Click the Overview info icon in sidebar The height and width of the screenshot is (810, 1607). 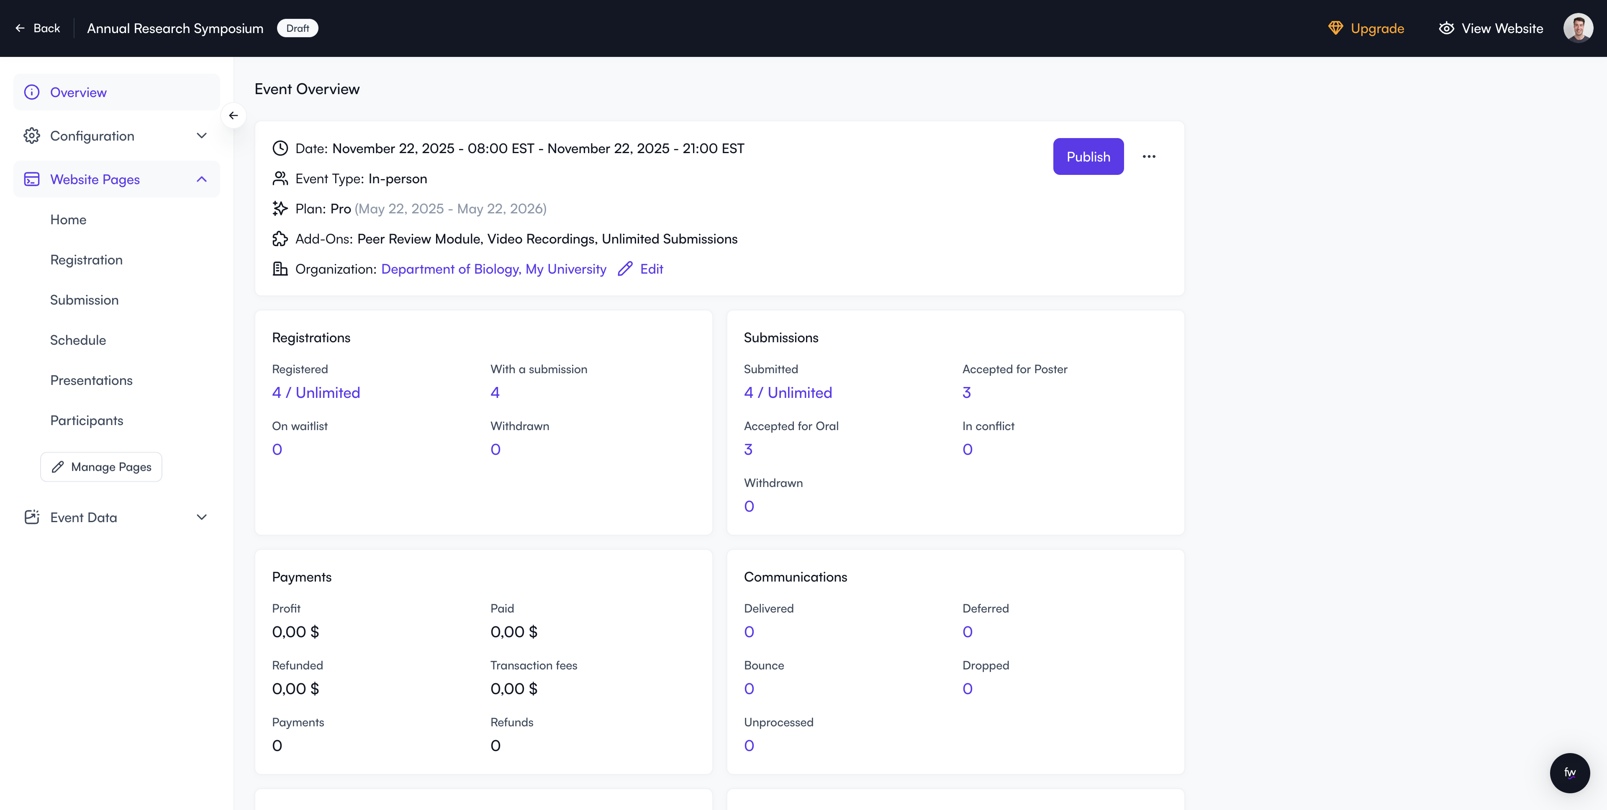click(32, 92)
